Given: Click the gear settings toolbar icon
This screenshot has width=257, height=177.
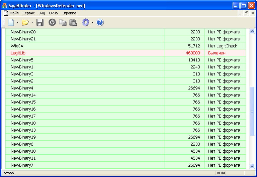Looking at the screenshot, I should (x=86, y=22).
